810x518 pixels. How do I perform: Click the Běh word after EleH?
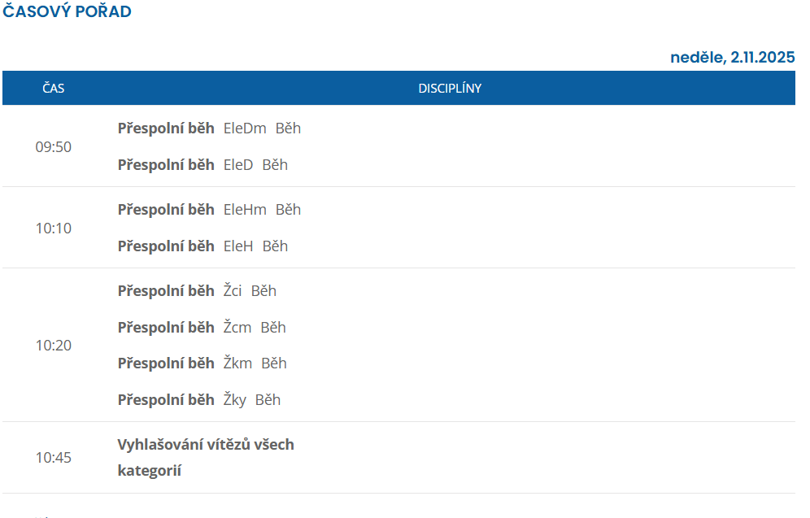point(275,246)
